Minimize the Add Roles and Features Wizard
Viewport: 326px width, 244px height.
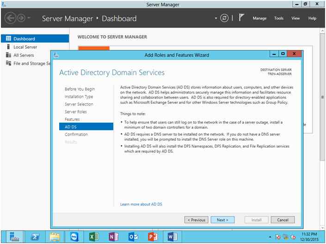pyautogui.click(x=274, y=54)
